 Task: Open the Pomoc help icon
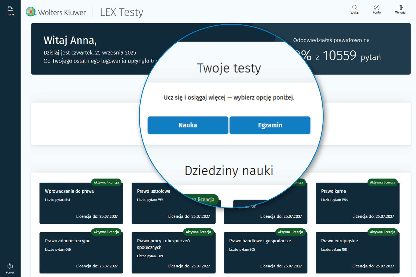(x=10, y=268)
